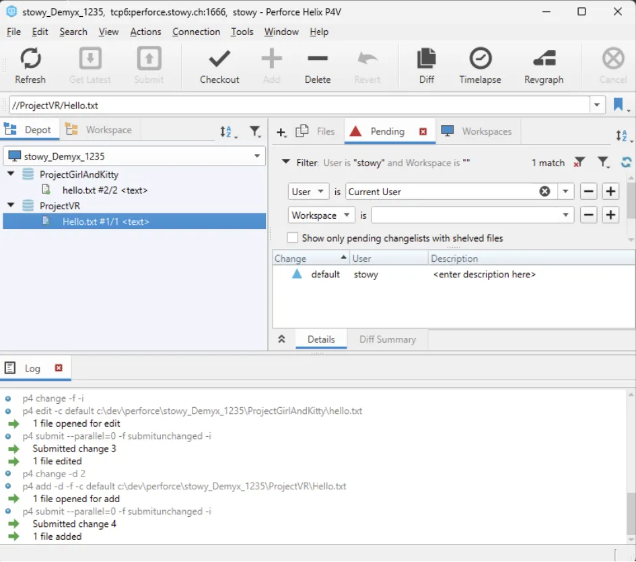Open the Search menu

click(73, 32)
